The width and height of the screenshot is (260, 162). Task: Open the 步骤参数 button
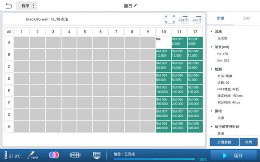(x=224, y=142)
